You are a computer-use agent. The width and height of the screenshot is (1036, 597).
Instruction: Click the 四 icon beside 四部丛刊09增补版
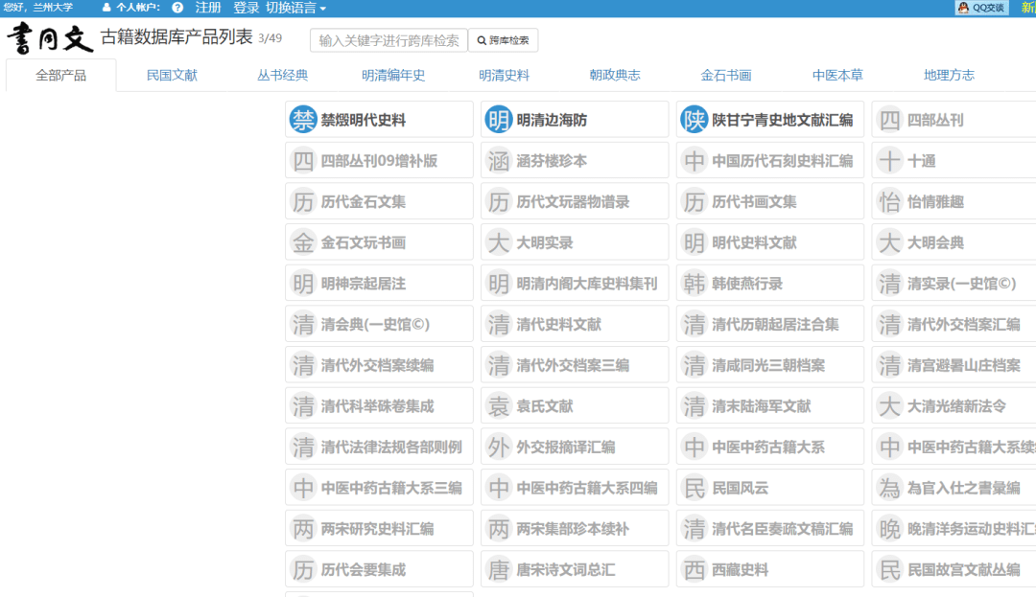click(x=303, y=161)
